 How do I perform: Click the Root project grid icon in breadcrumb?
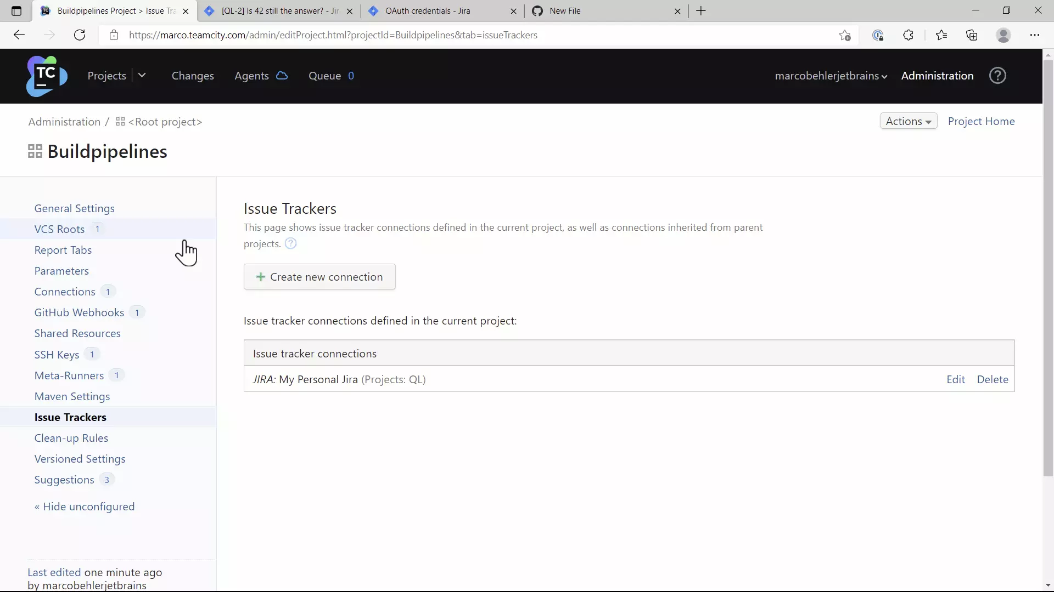point(120,122)
